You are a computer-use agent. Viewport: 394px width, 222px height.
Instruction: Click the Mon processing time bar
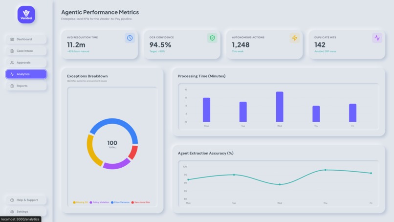207,110
